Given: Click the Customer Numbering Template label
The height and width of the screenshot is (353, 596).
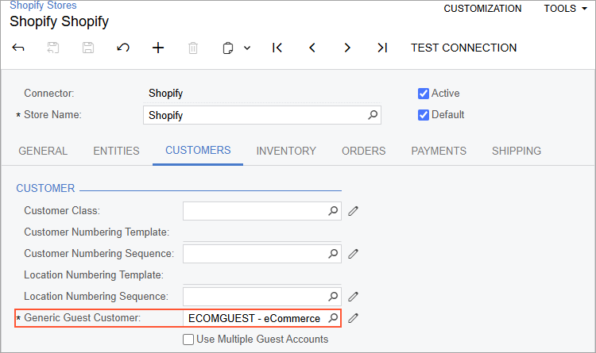Looking at the screenshot, I should [96, 232].
